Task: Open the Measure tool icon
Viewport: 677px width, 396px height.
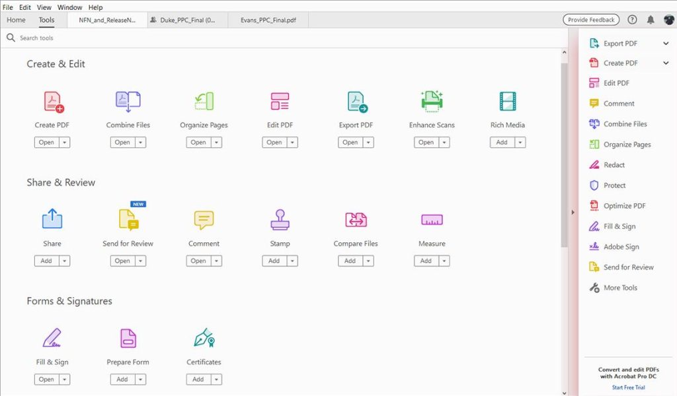Action: [x=431, y=219]
